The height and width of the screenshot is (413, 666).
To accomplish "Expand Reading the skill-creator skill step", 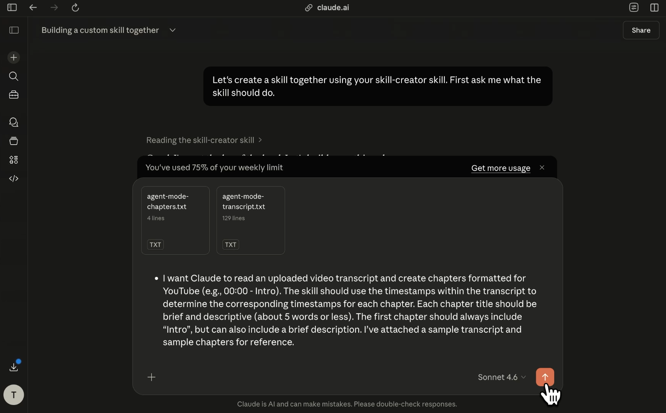I will tap(204, 140).
